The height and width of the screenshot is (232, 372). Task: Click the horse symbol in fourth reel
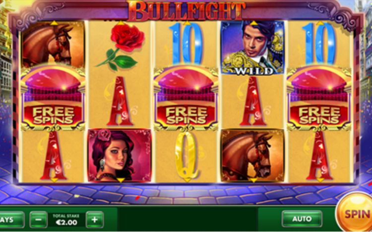pyautogui.click(x=253, y=156)
